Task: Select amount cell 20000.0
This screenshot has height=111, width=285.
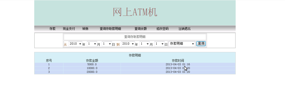Action: pyautogui.click(x=92, y=72)
